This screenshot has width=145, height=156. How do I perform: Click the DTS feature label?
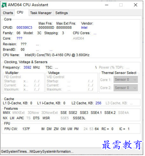pyautogui.click(x=36, y=118)
